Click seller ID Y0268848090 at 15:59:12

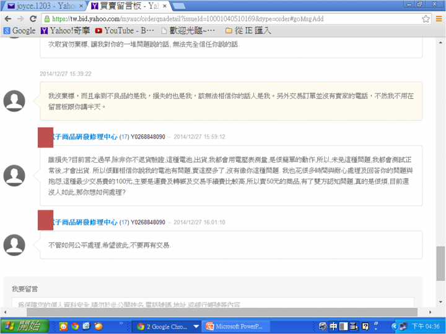pos(148,137)
